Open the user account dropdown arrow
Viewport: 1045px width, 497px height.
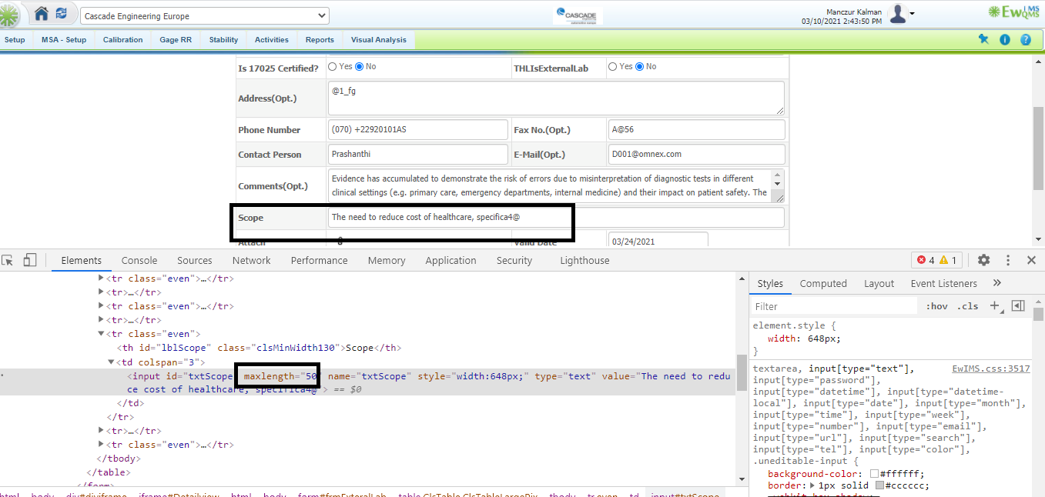coord(913,14)
